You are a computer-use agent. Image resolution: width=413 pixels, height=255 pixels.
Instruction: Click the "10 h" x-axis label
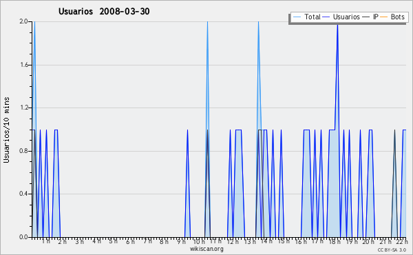[199, 241]
